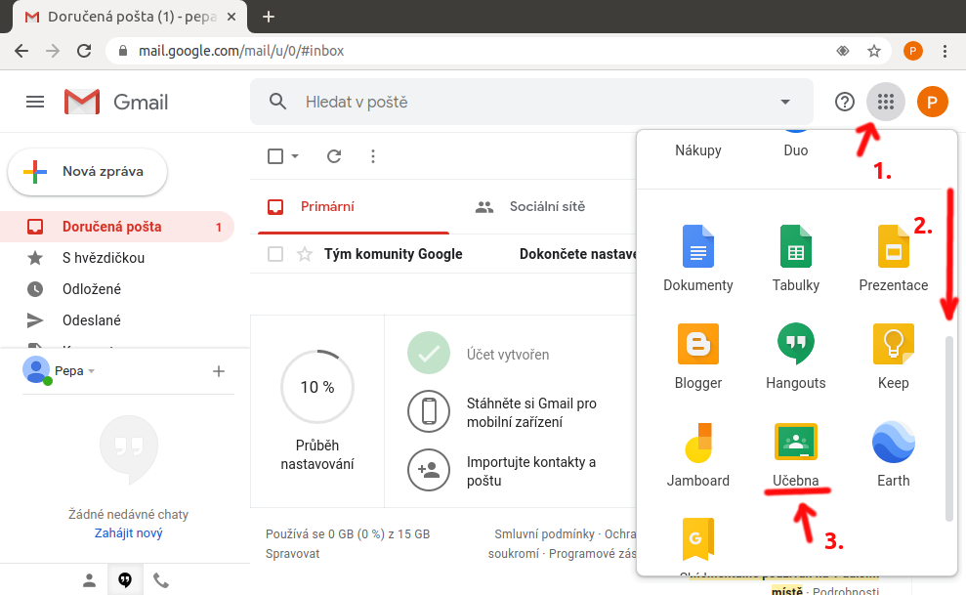Open the orange P account avatar in Gmail

[x=932, y=102]
